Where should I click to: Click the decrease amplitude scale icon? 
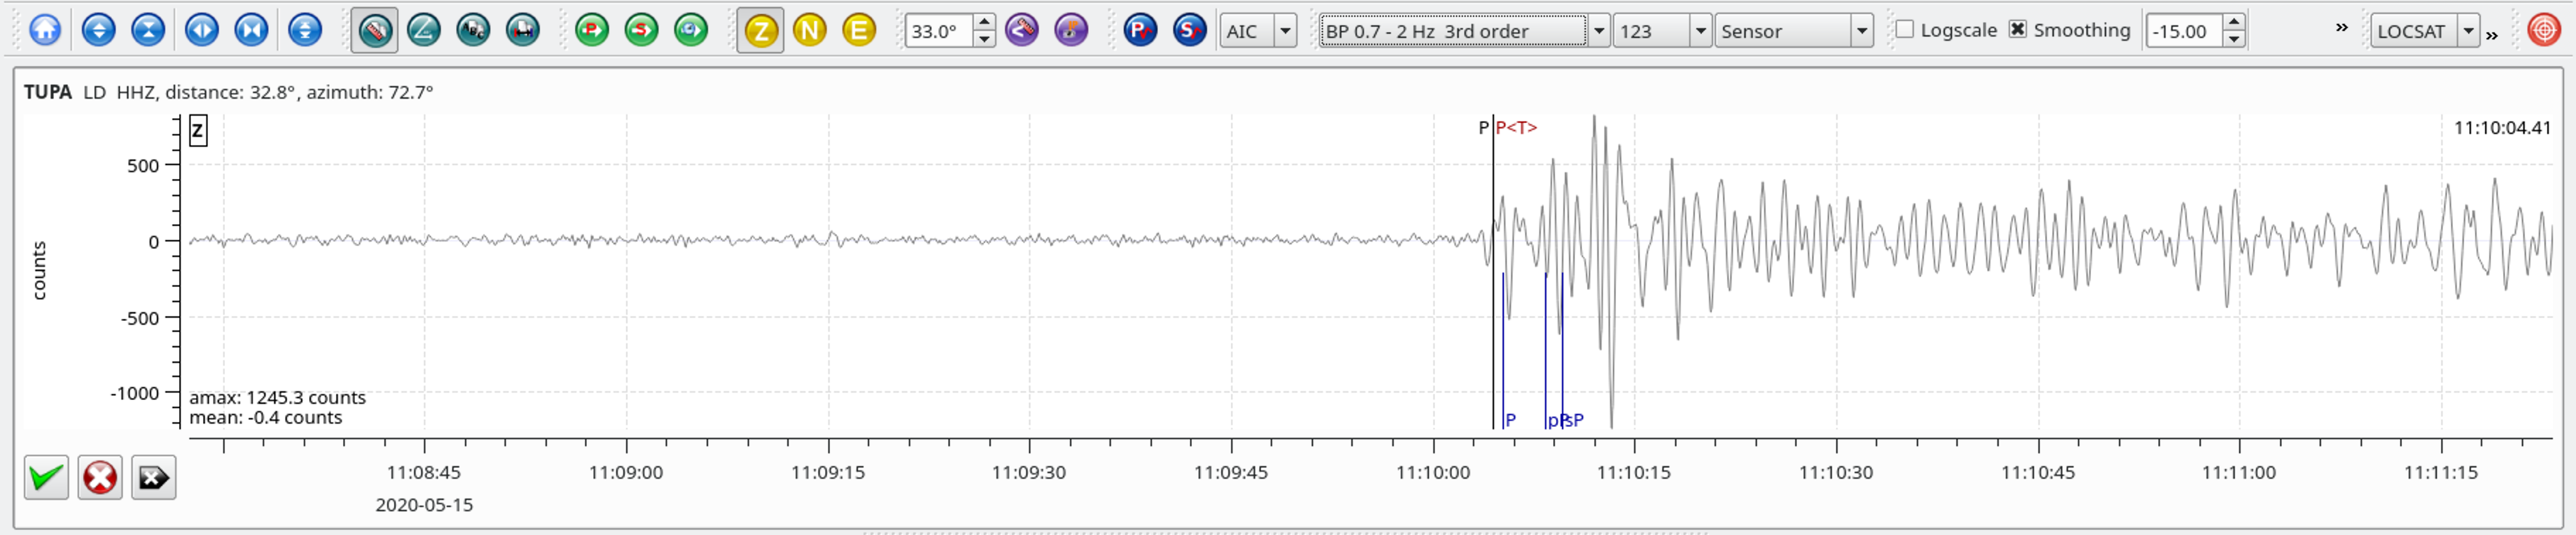[148, 30]
